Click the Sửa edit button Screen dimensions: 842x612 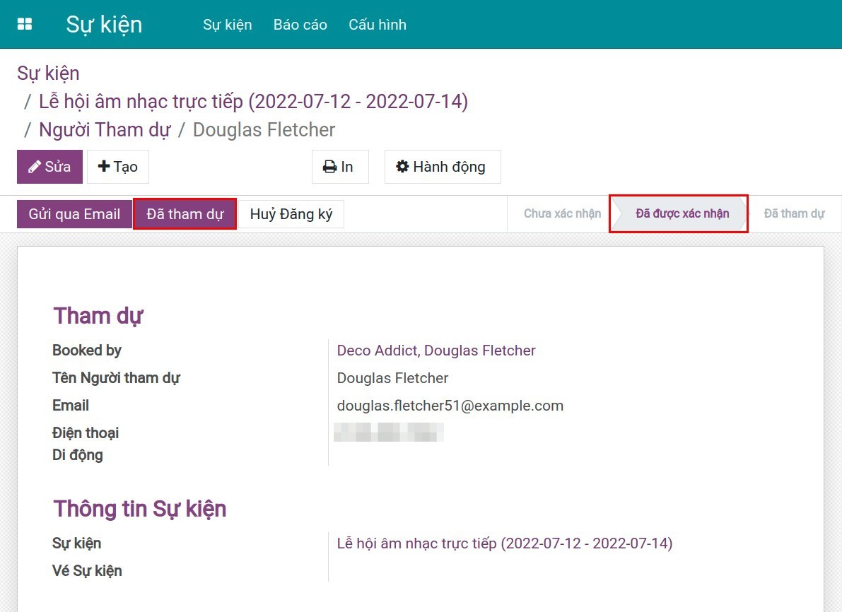pyautogui.click(x=49, y=167)
